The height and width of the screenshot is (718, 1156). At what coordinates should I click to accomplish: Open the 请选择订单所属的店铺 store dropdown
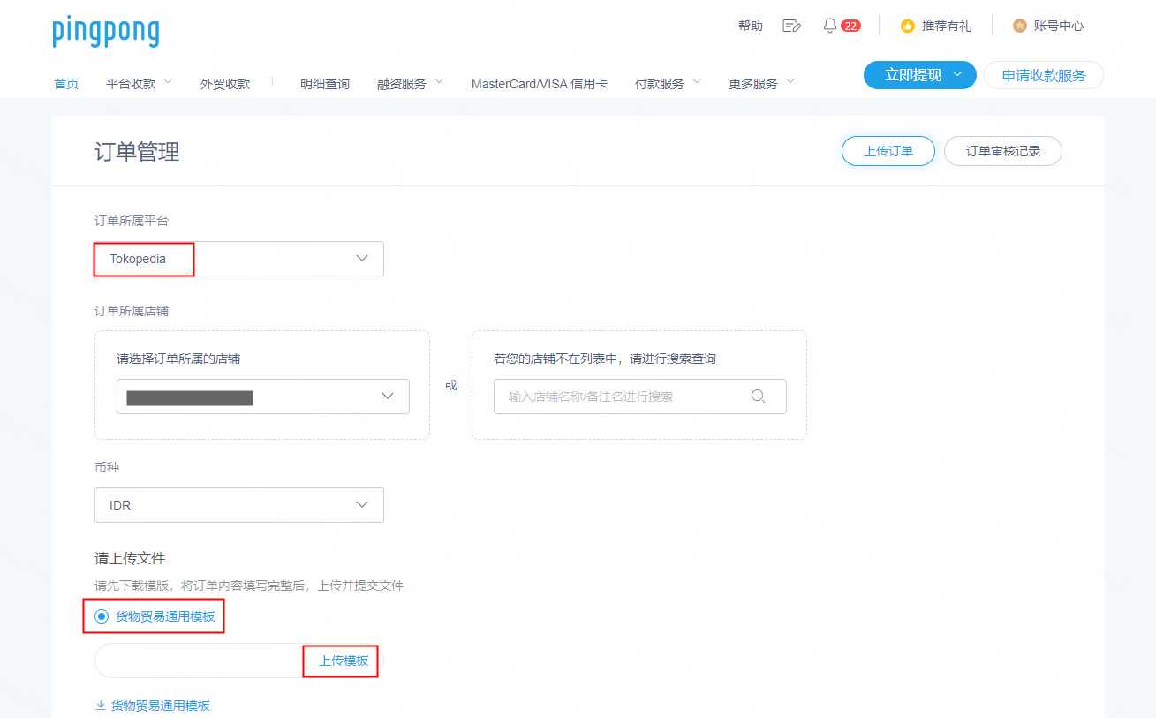point(263,397)
